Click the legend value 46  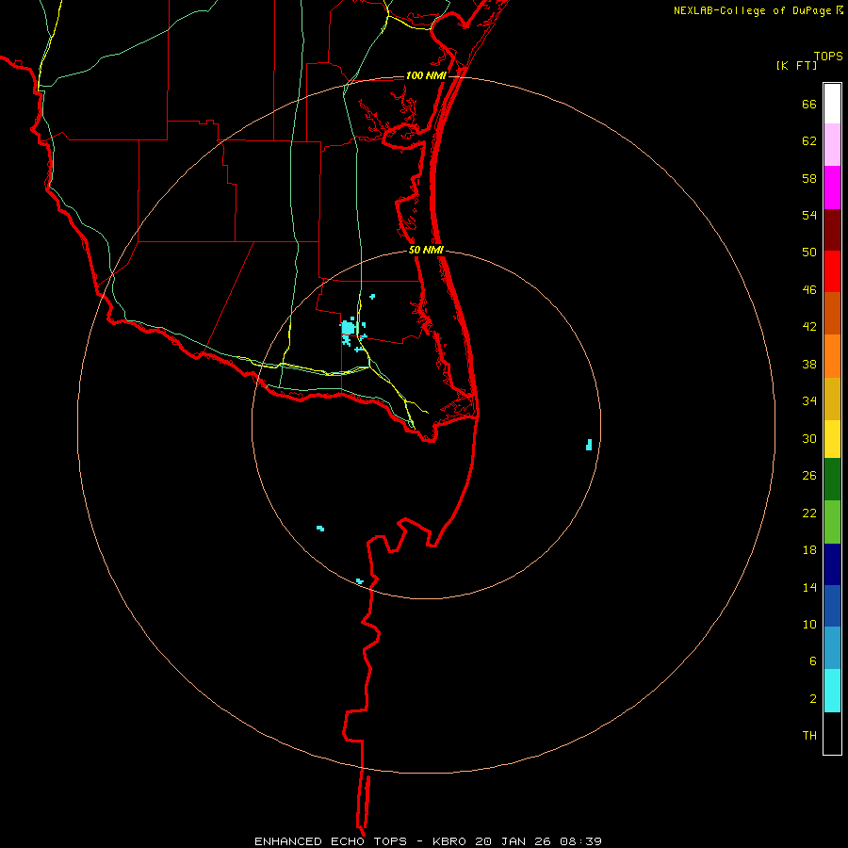pos(809,290)
